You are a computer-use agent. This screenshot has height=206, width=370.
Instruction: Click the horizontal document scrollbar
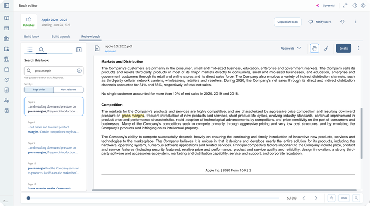224,190
